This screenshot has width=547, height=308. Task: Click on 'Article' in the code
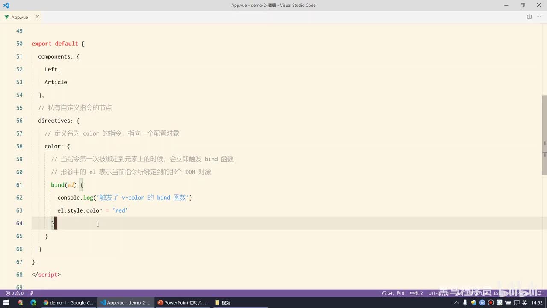(56, 82)
